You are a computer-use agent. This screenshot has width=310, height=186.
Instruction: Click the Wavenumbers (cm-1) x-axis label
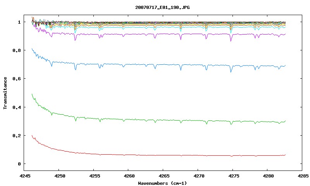pos(162,183)
